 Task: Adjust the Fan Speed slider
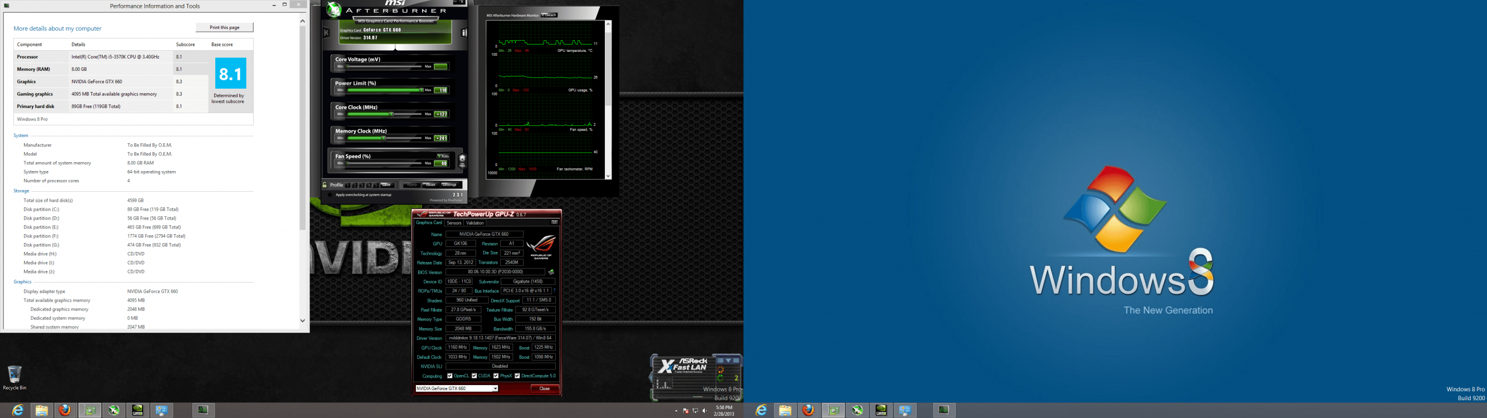click(384, 163)
